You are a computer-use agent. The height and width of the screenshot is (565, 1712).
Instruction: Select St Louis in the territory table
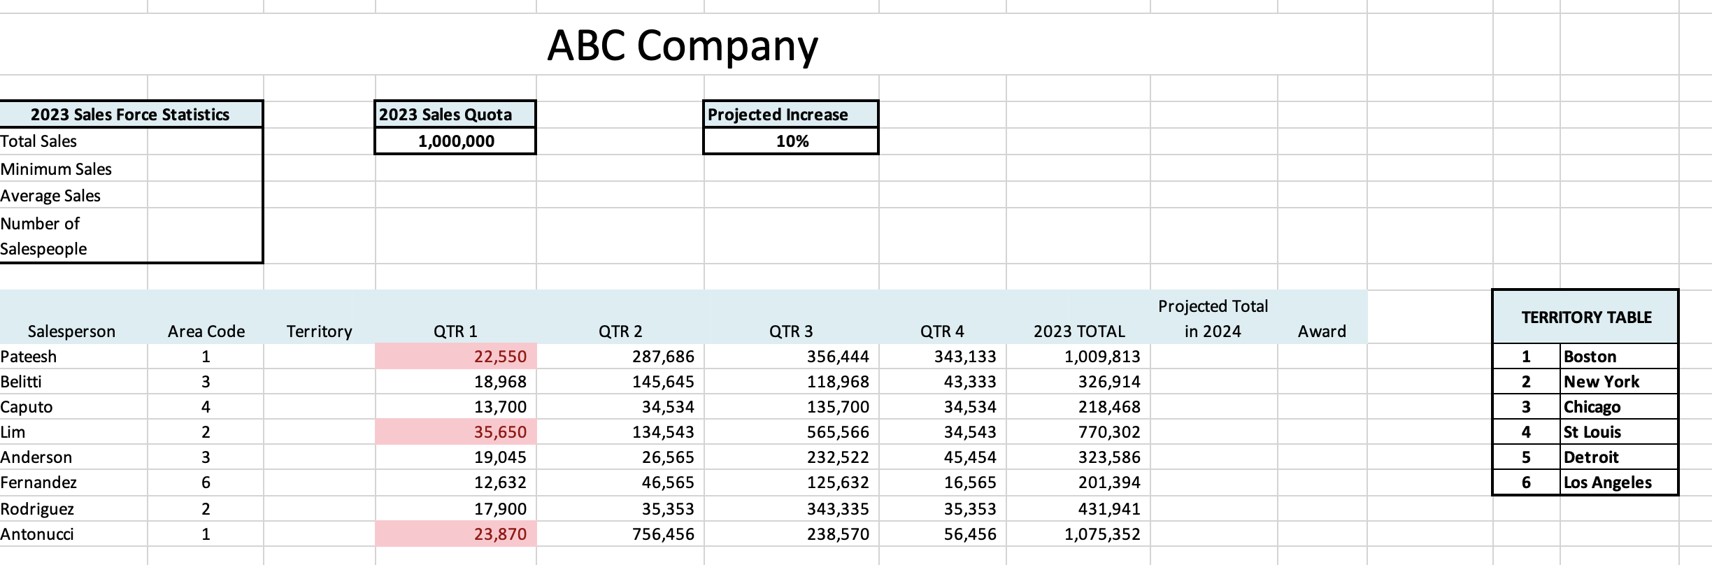(1619, 432)
